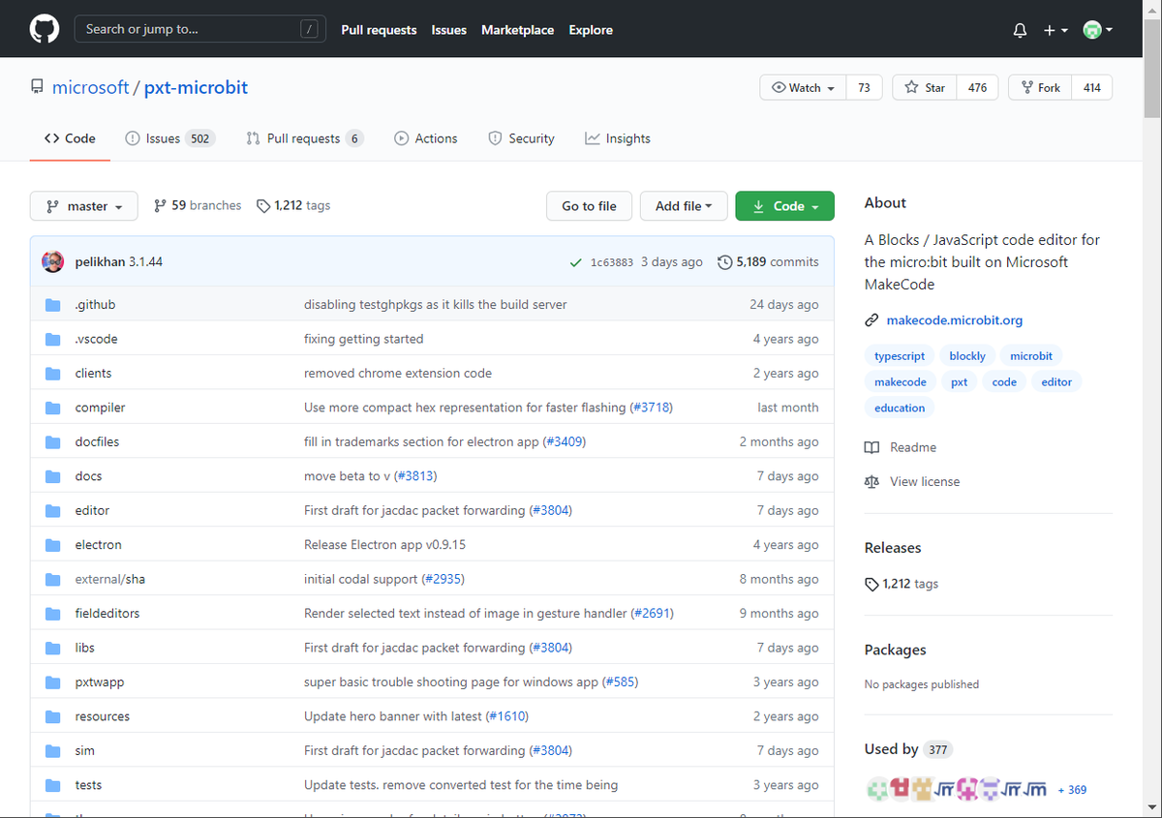The height and width of the screenshot is (818, 1162).
Task: Click the typescript topic tag
Action: coord(900,356)
